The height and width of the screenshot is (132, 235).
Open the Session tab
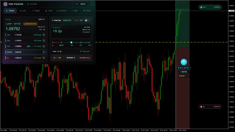click(x=61, y=11)
